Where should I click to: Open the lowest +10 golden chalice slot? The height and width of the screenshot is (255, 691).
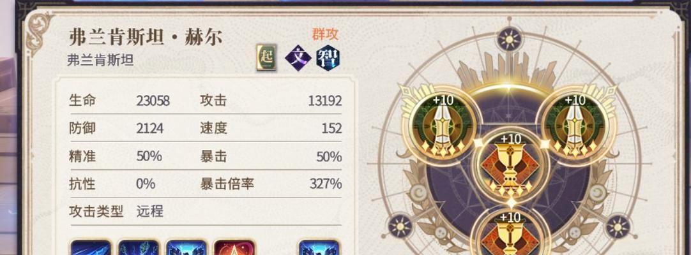coord(510,233)
